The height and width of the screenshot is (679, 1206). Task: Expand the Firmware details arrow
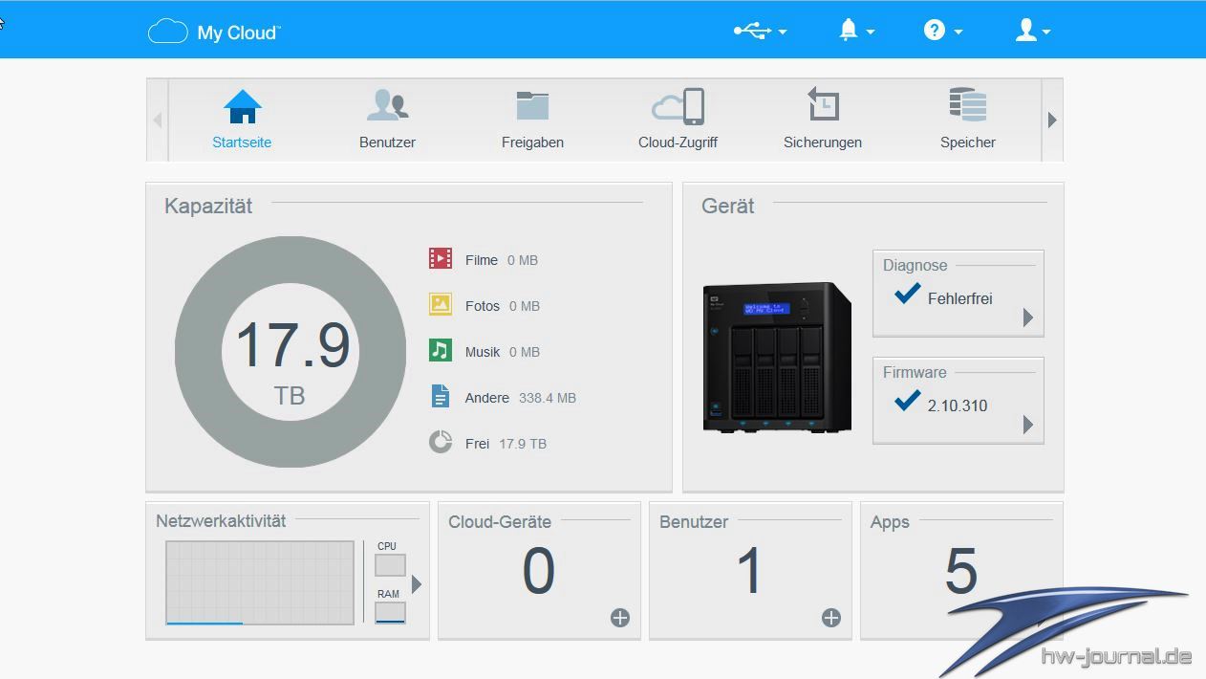pyautogui.click(x=1028, y=425)
